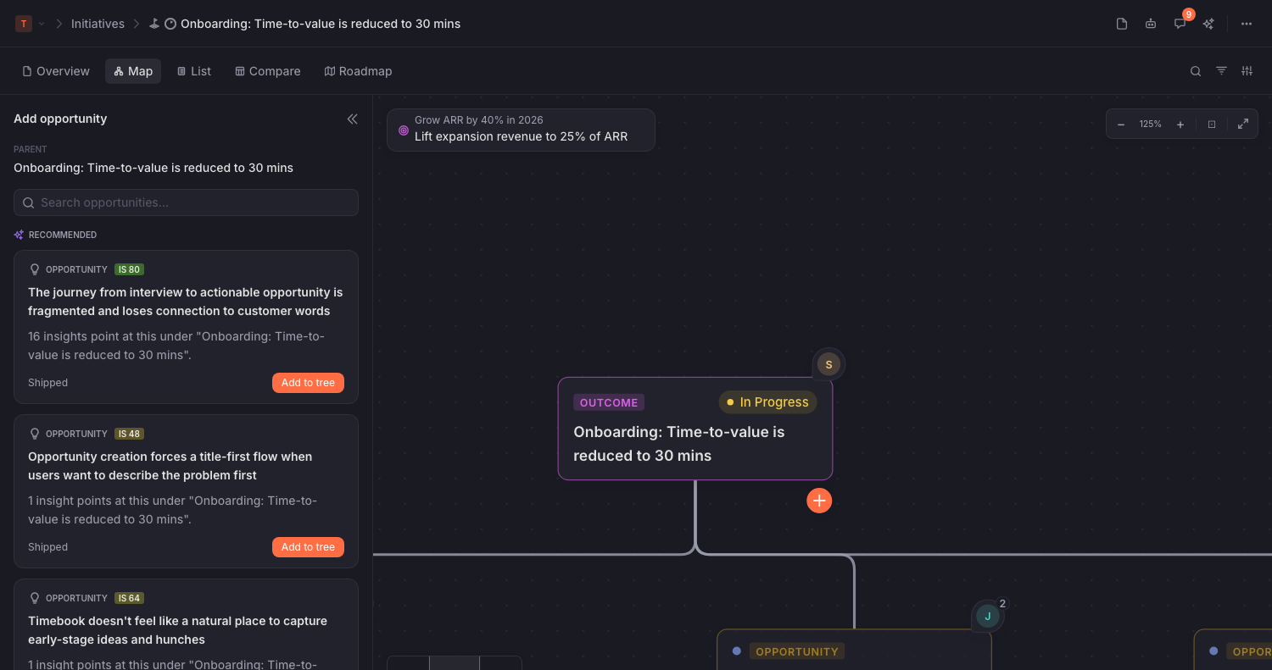Image resolution: width=1272 pixels, height=670 pixels.
Task: Select the Onboarding outcome node on the map
Action: pyautogui.click(x=695, y=429)
